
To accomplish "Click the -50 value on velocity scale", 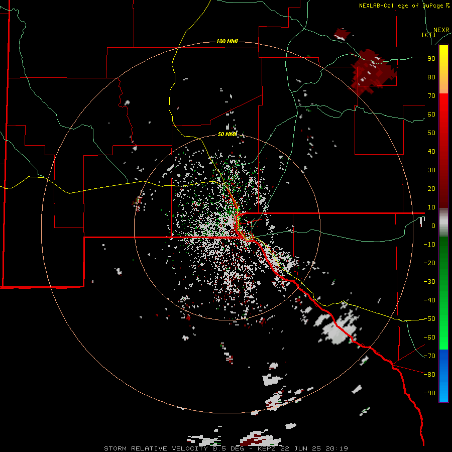I will point(429,319).
